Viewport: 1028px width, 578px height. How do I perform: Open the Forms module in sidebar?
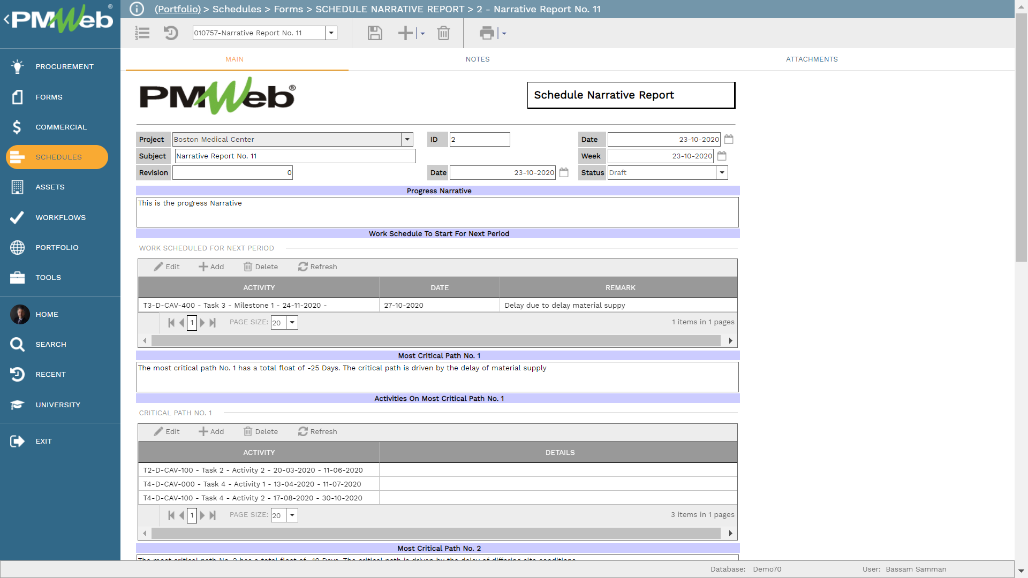click(60, 97)
